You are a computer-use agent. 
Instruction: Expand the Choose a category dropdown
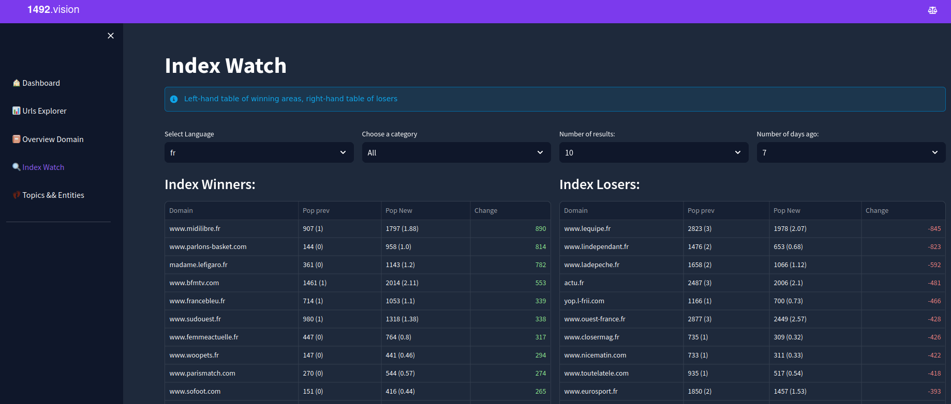point(456,153)
